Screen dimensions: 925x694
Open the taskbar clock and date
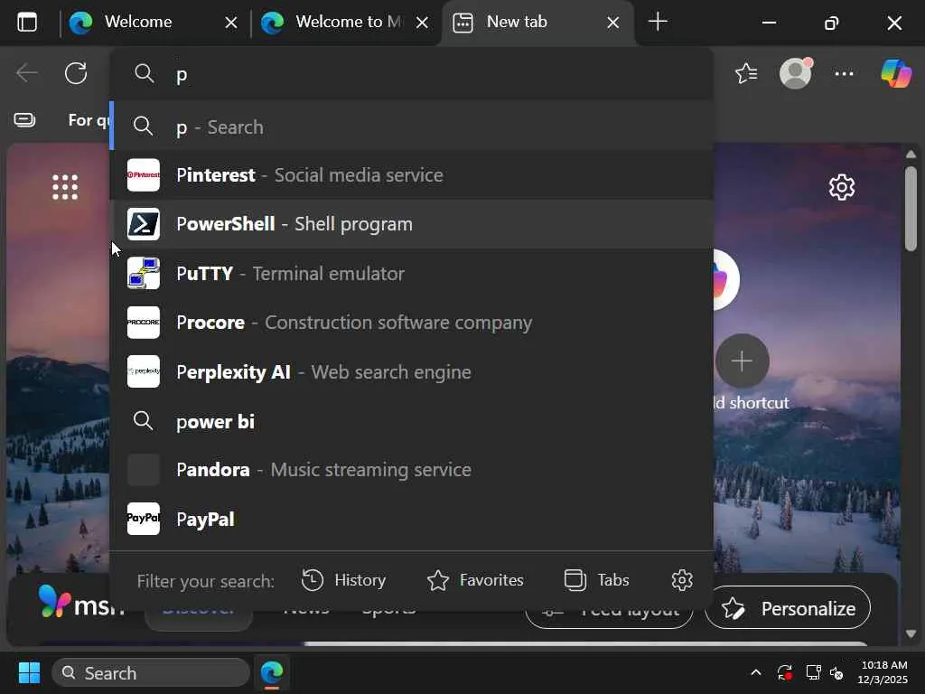(883, 672)
